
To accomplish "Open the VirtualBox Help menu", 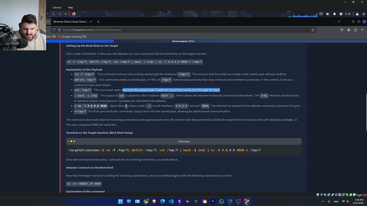I will click(x=70, y=7).
